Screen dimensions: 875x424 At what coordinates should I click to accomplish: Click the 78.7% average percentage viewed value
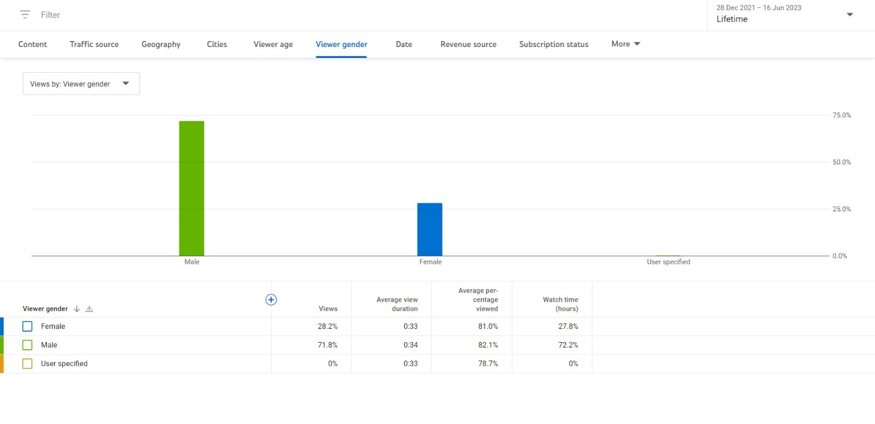tap(488, 363)
